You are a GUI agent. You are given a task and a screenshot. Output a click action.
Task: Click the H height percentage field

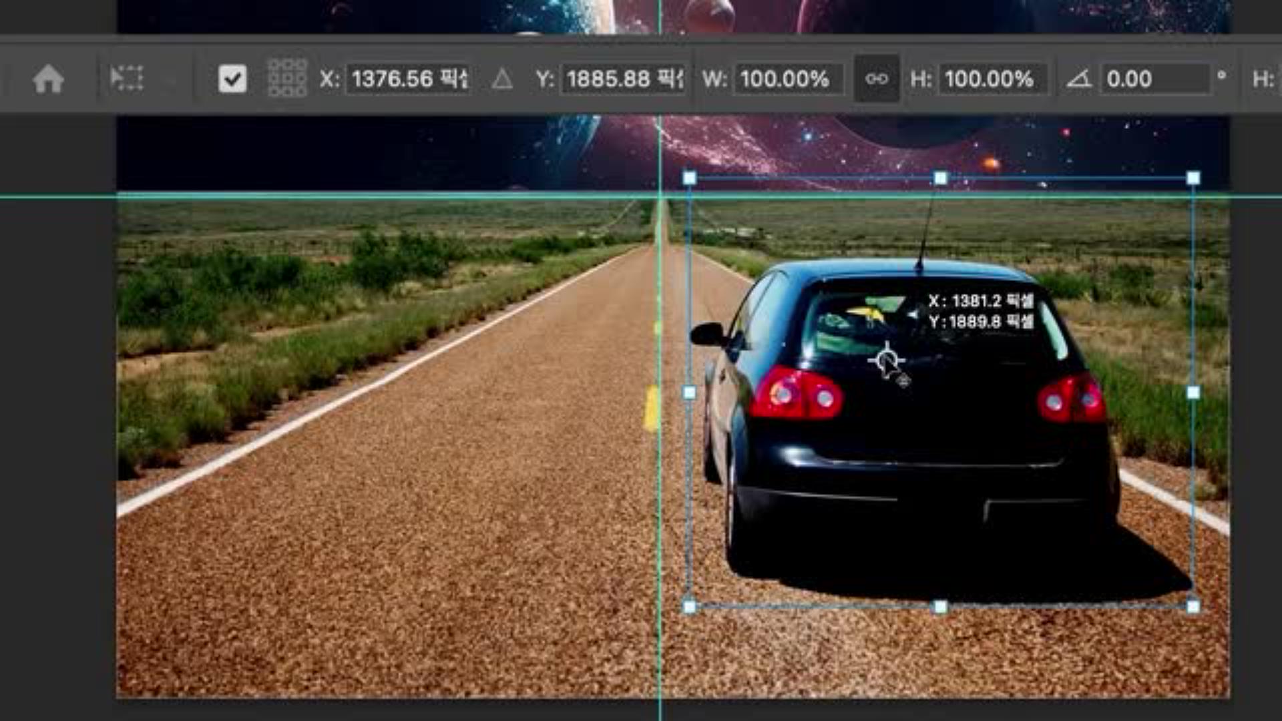click(992, 79)
